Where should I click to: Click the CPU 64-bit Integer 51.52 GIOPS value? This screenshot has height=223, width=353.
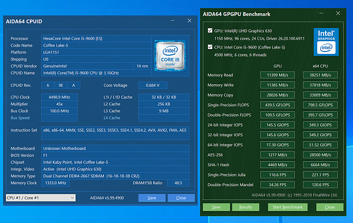(x=320, y=145)
